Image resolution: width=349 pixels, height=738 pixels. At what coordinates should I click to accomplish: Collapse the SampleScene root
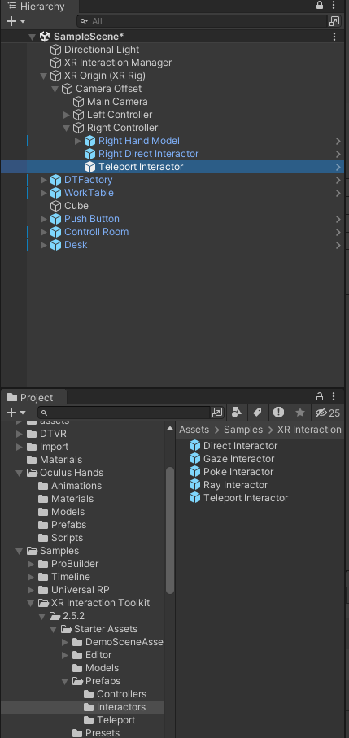click(32, 37)
